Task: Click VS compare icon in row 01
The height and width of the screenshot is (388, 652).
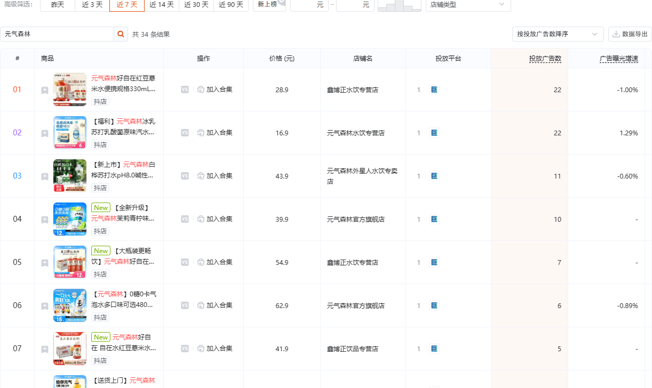Action: coord(185,90)
